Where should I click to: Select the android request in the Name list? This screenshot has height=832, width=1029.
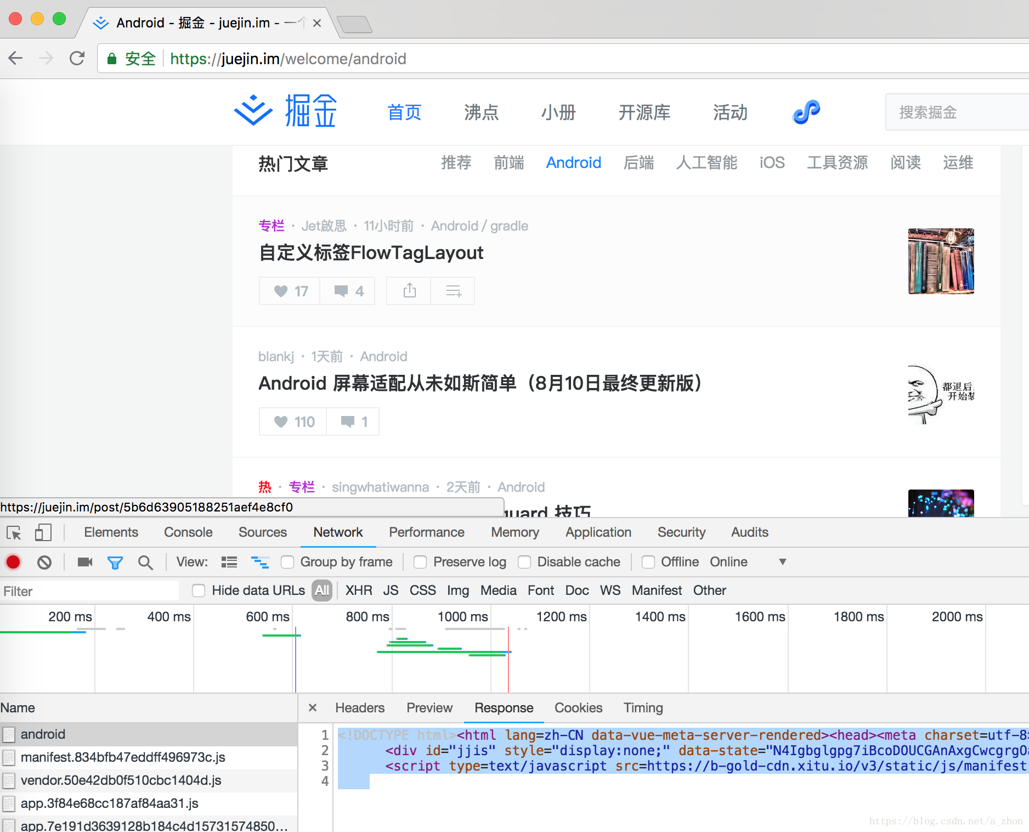click(x=149, y=734)
